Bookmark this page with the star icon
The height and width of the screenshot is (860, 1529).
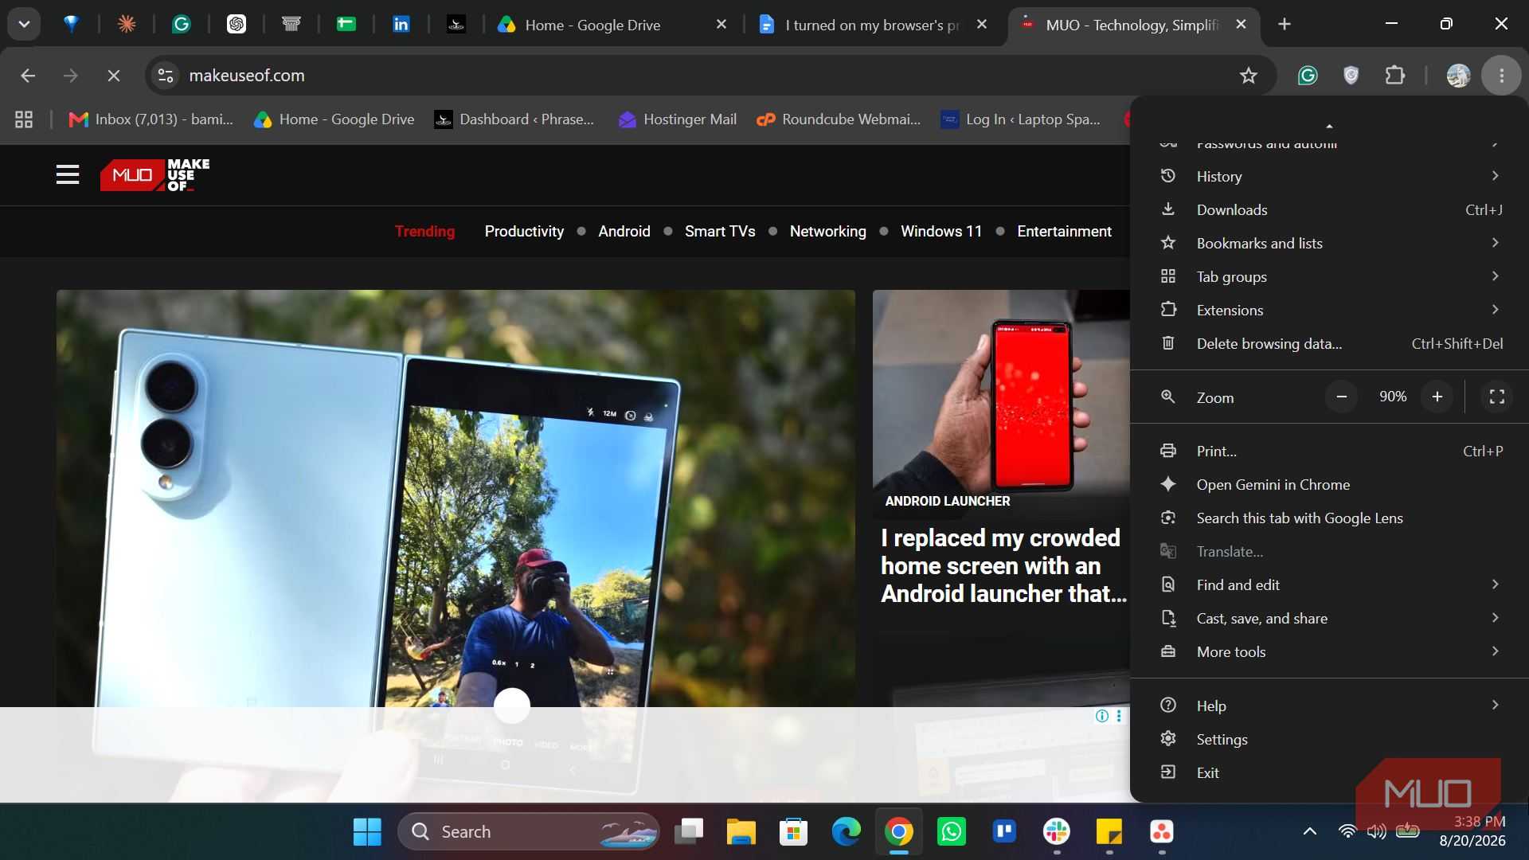click(x=1249, y=76)
